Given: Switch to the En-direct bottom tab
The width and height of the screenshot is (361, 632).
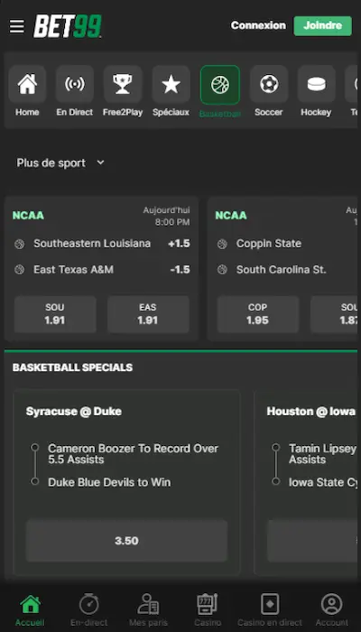Looking at the screenshot, I should [x=89, y=609].
